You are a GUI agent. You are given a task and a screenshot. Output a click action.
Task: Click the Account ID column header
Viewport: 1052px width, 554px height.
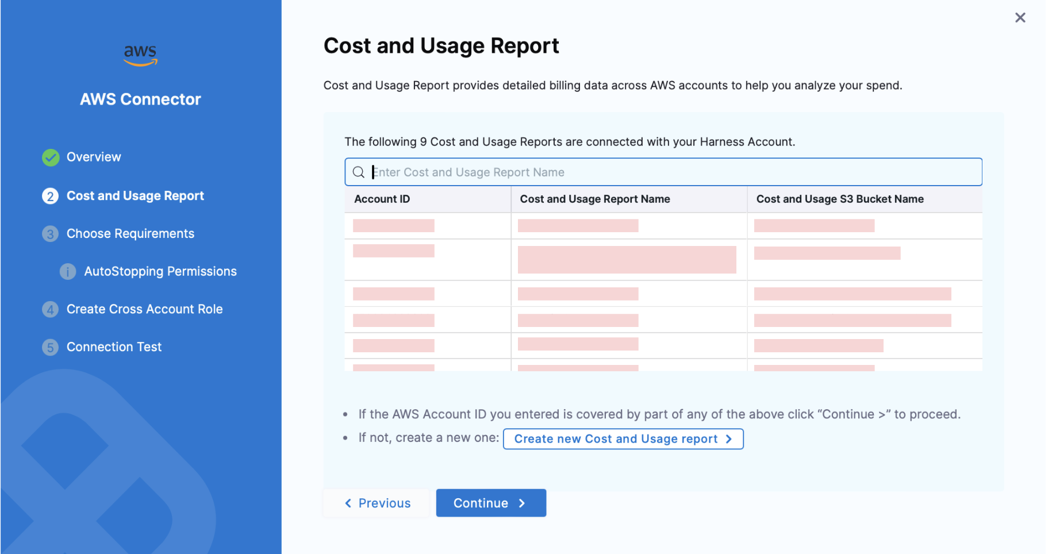coord(382,199)
